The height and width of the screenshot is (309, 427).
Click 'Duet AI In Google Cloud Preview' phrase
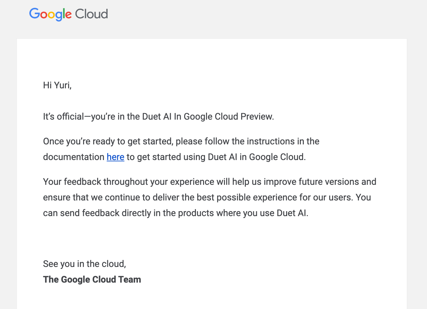(x=207, y=117)
